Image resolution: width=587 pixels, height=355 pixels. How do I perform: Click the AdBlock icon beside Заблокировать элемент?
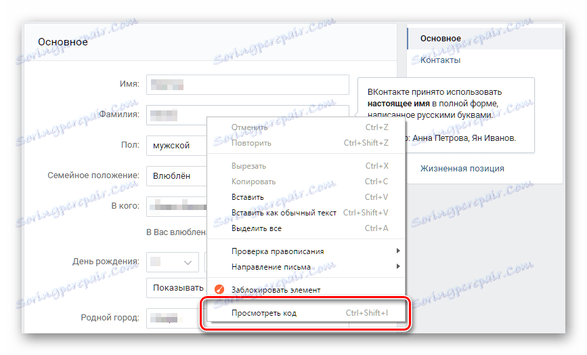pyautogui.click(x=219, y=289)
